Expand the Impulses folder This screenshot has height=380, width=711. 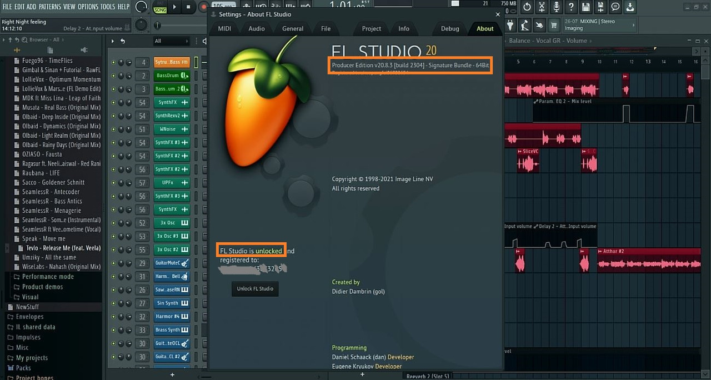tap(24, 337)
